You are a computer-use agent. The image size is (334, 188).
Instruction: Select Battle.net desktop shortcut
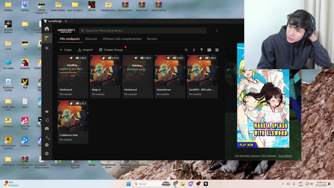25,142
